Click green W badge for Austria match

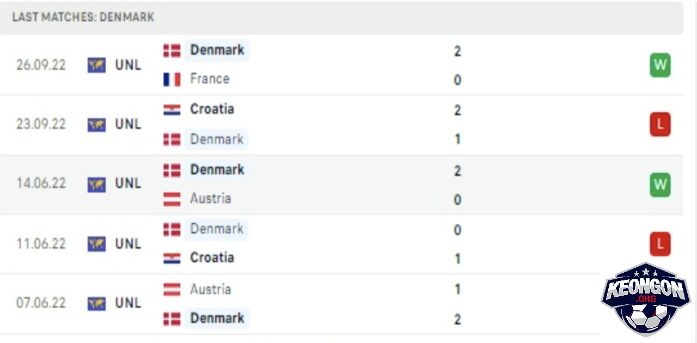(660, 185)
